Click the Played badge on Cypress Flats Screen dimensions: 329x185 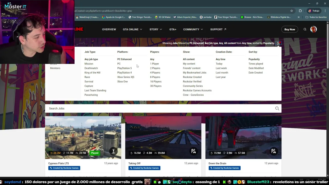coord(95,153)
